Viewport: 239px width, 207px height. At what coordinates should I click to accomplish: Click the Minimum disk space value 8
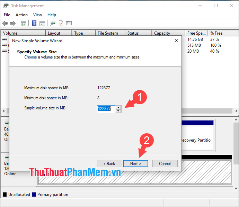coord(98,98)
